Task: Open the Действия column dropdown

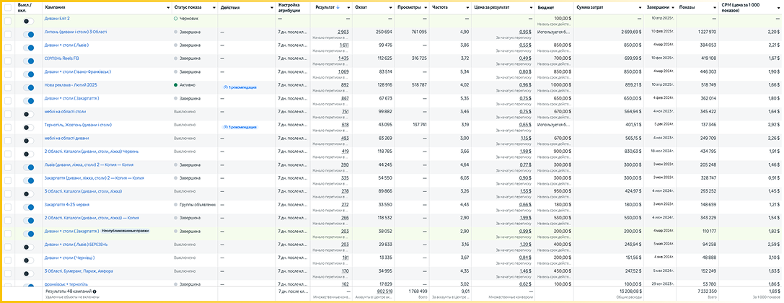Action: pos(270,7)
